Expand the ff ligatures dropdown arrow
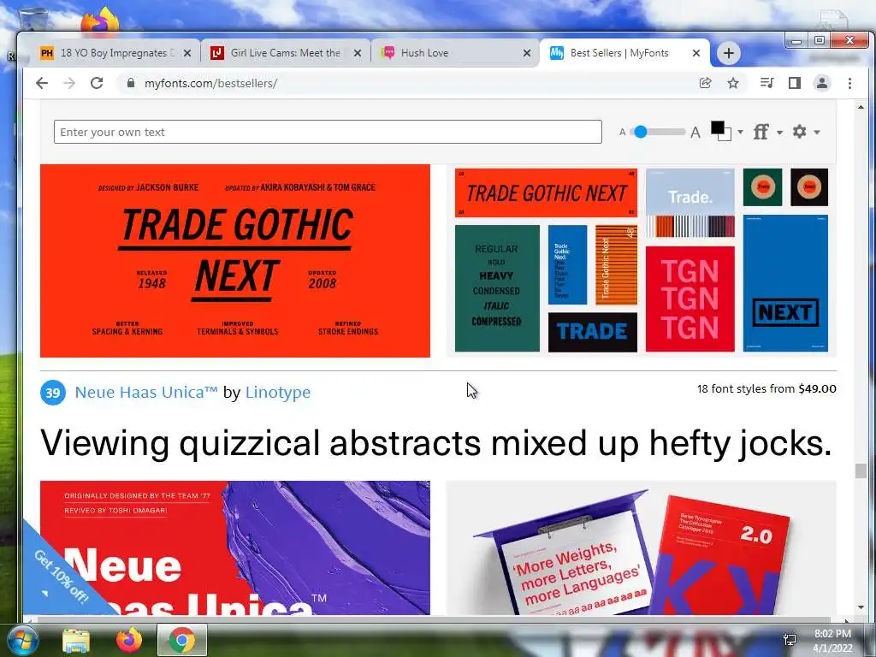876x657 pixels. 779,133
